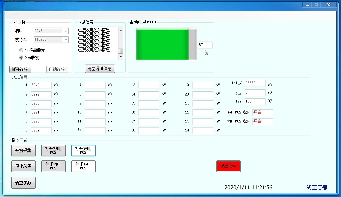Click the empty cell 24 voltage field
The width and height of the screenshot is (341, 197).
(x=203, y=130)
